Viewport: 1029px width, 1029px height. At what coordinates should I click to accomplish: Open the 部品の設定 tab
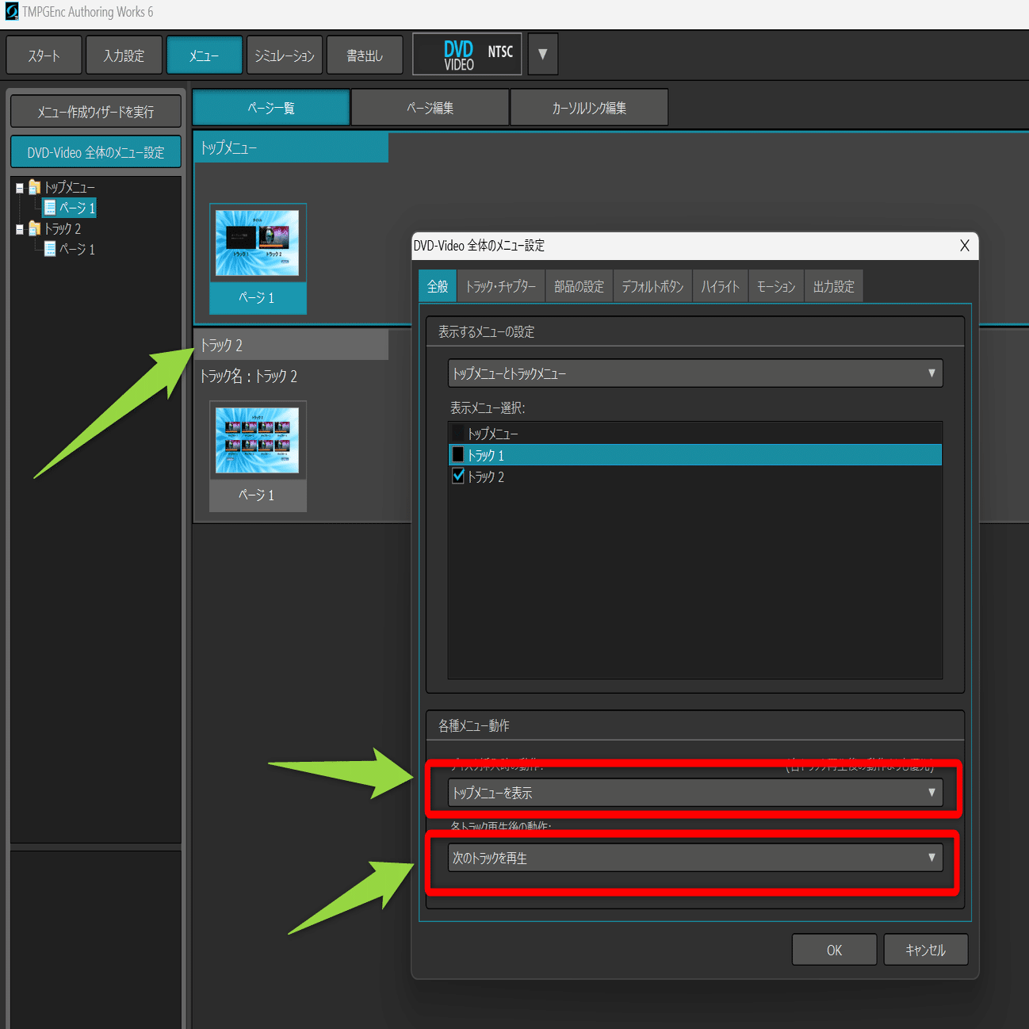579,286
